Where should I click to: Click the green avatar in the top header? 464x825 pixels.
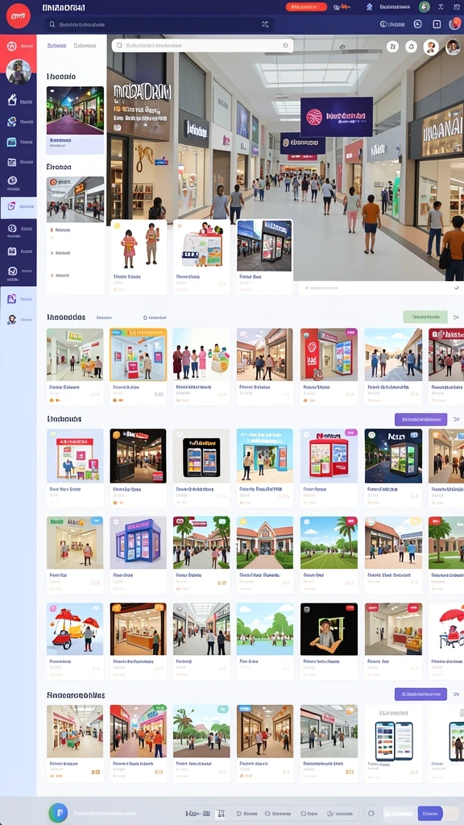pyautogui.click(x=424, y=6)
